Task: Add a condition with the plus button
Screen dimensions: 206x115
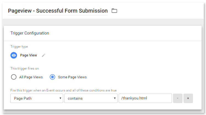Action: coord(188,99)
